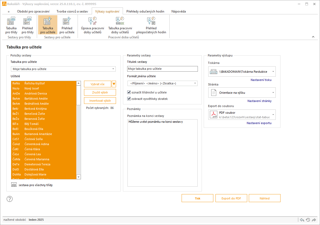Click the Náhled button

pos(265,198)
